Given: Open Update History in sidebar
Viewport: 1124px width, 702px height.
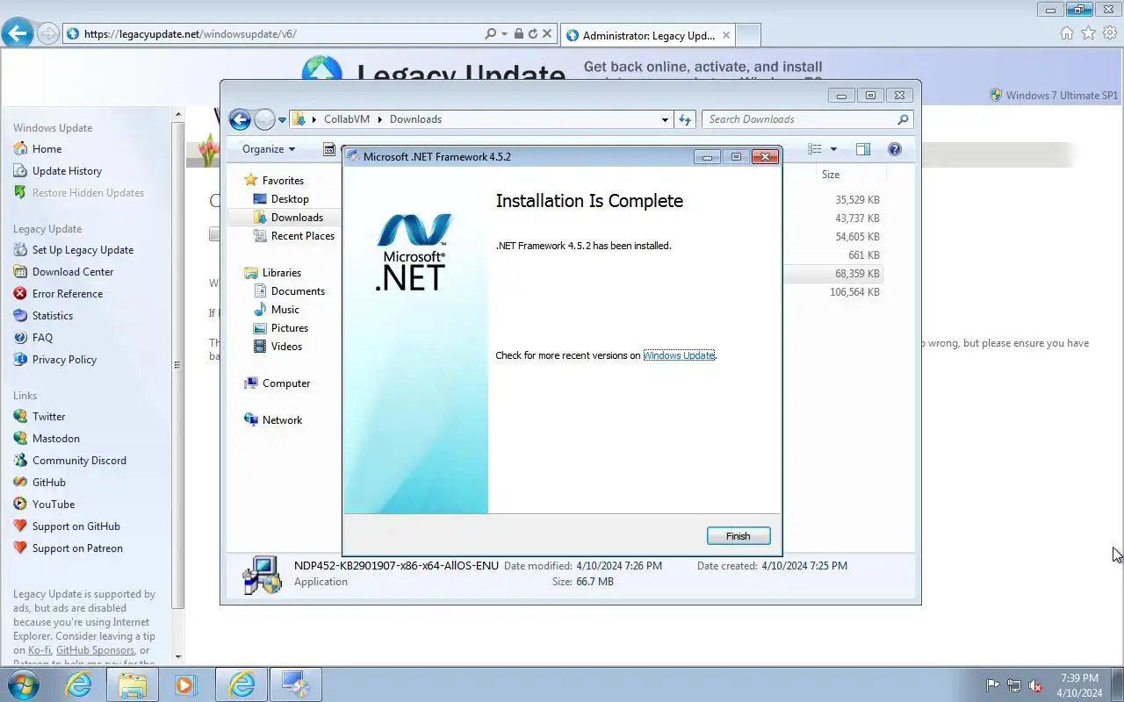Looking at the screenshot, I should click(x=67, y=171).
